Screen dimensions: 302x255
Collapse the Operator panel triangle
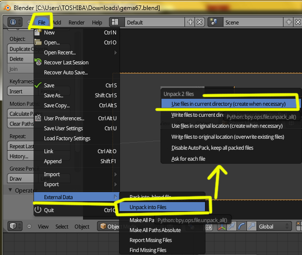(x=10, y=190)
